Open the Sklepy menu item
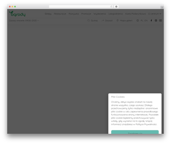 pos(48,14)
